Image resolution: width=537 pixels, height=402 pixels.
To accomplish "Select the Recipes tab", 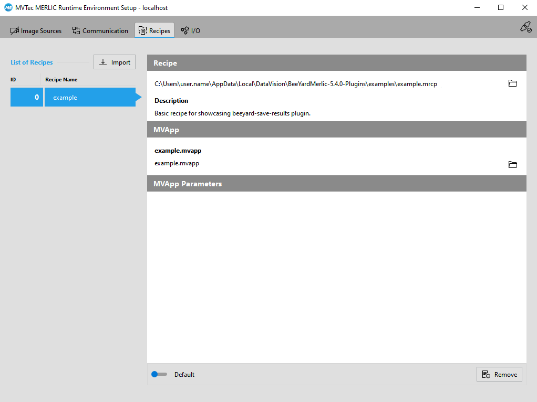I will coord(154,30).
